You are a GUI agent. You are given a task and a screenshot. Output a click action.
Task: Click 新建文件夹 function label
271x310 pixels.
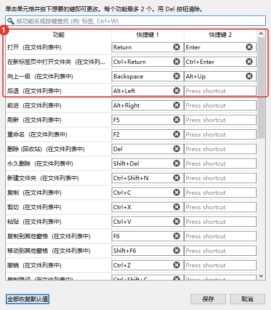click(x=43, y=178)
